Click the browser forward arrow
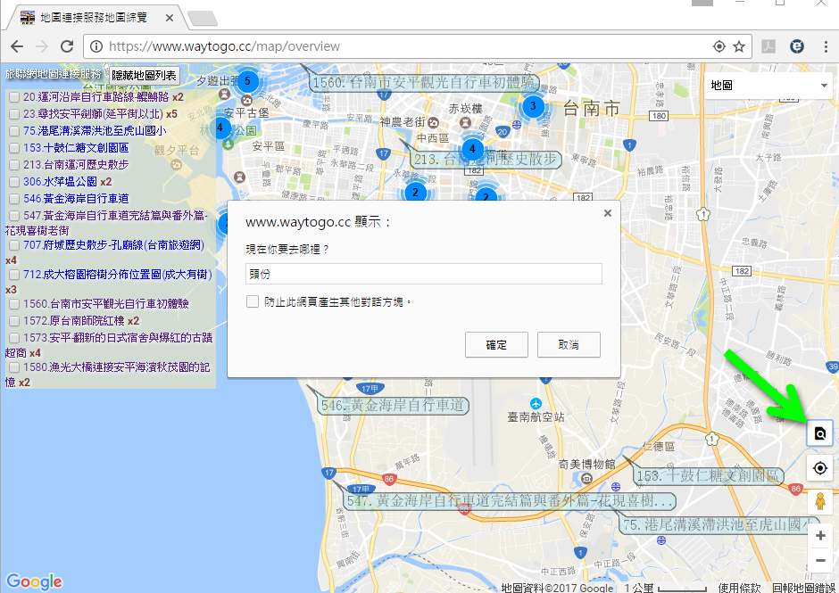The image size is (839, 593). pyautogui.click(x=42, y=46)
